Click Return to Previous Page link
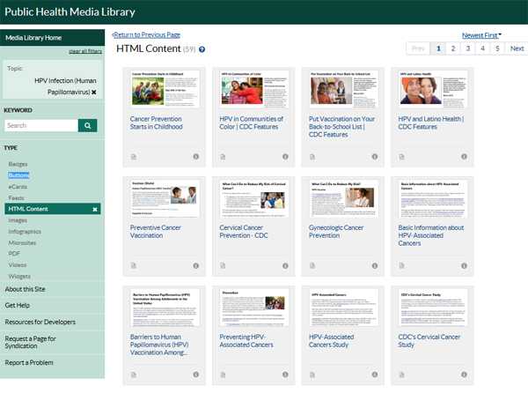Image resolution: width=528 pixels, height=393 pixels. point(146,34)
